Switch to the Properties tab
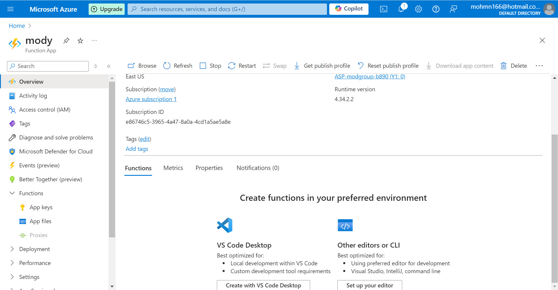 [x=209, y=168]
